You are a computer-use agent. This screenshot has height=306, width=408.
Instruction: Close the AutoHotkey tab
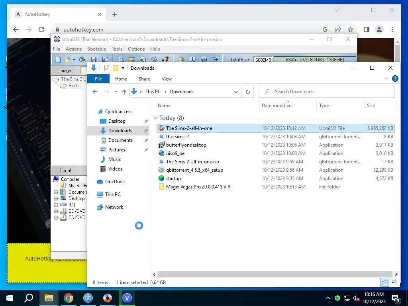(99, 14)
